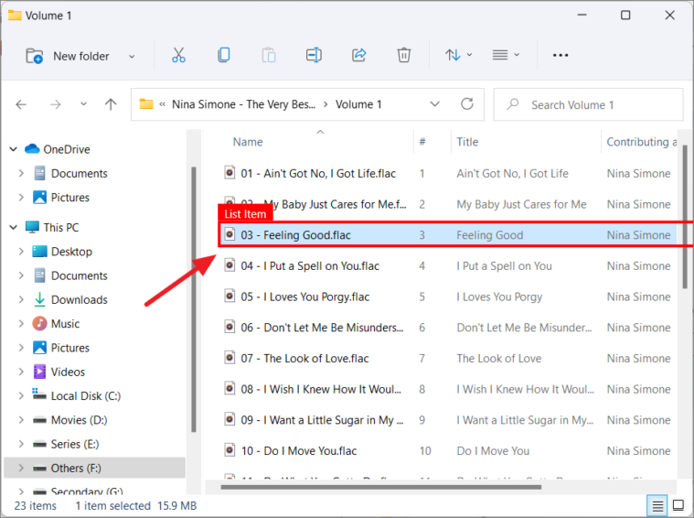Open the View layout options menu
The height and width of the screenshot is (518, 694).
pos(506,56)
